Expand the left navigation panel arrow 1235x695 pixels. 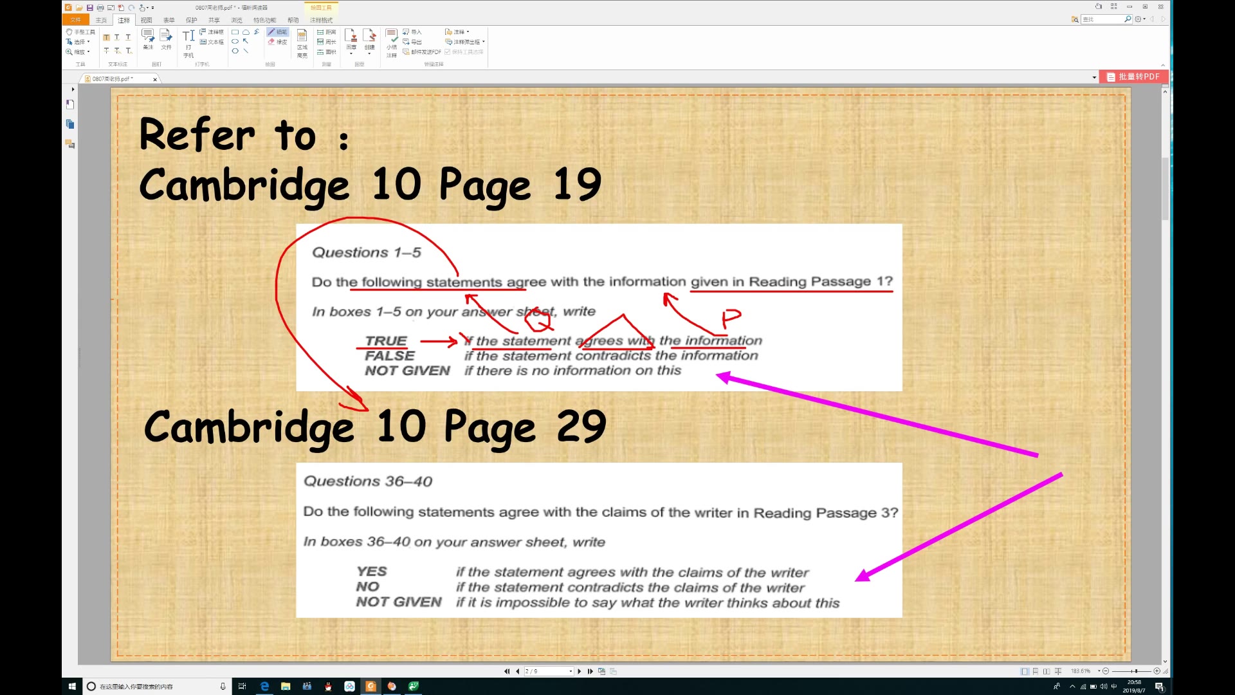(x=73, y=89)
